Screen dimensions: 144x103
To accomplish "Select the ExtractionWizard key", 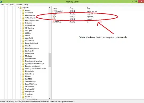I will (x=31, y=43).
